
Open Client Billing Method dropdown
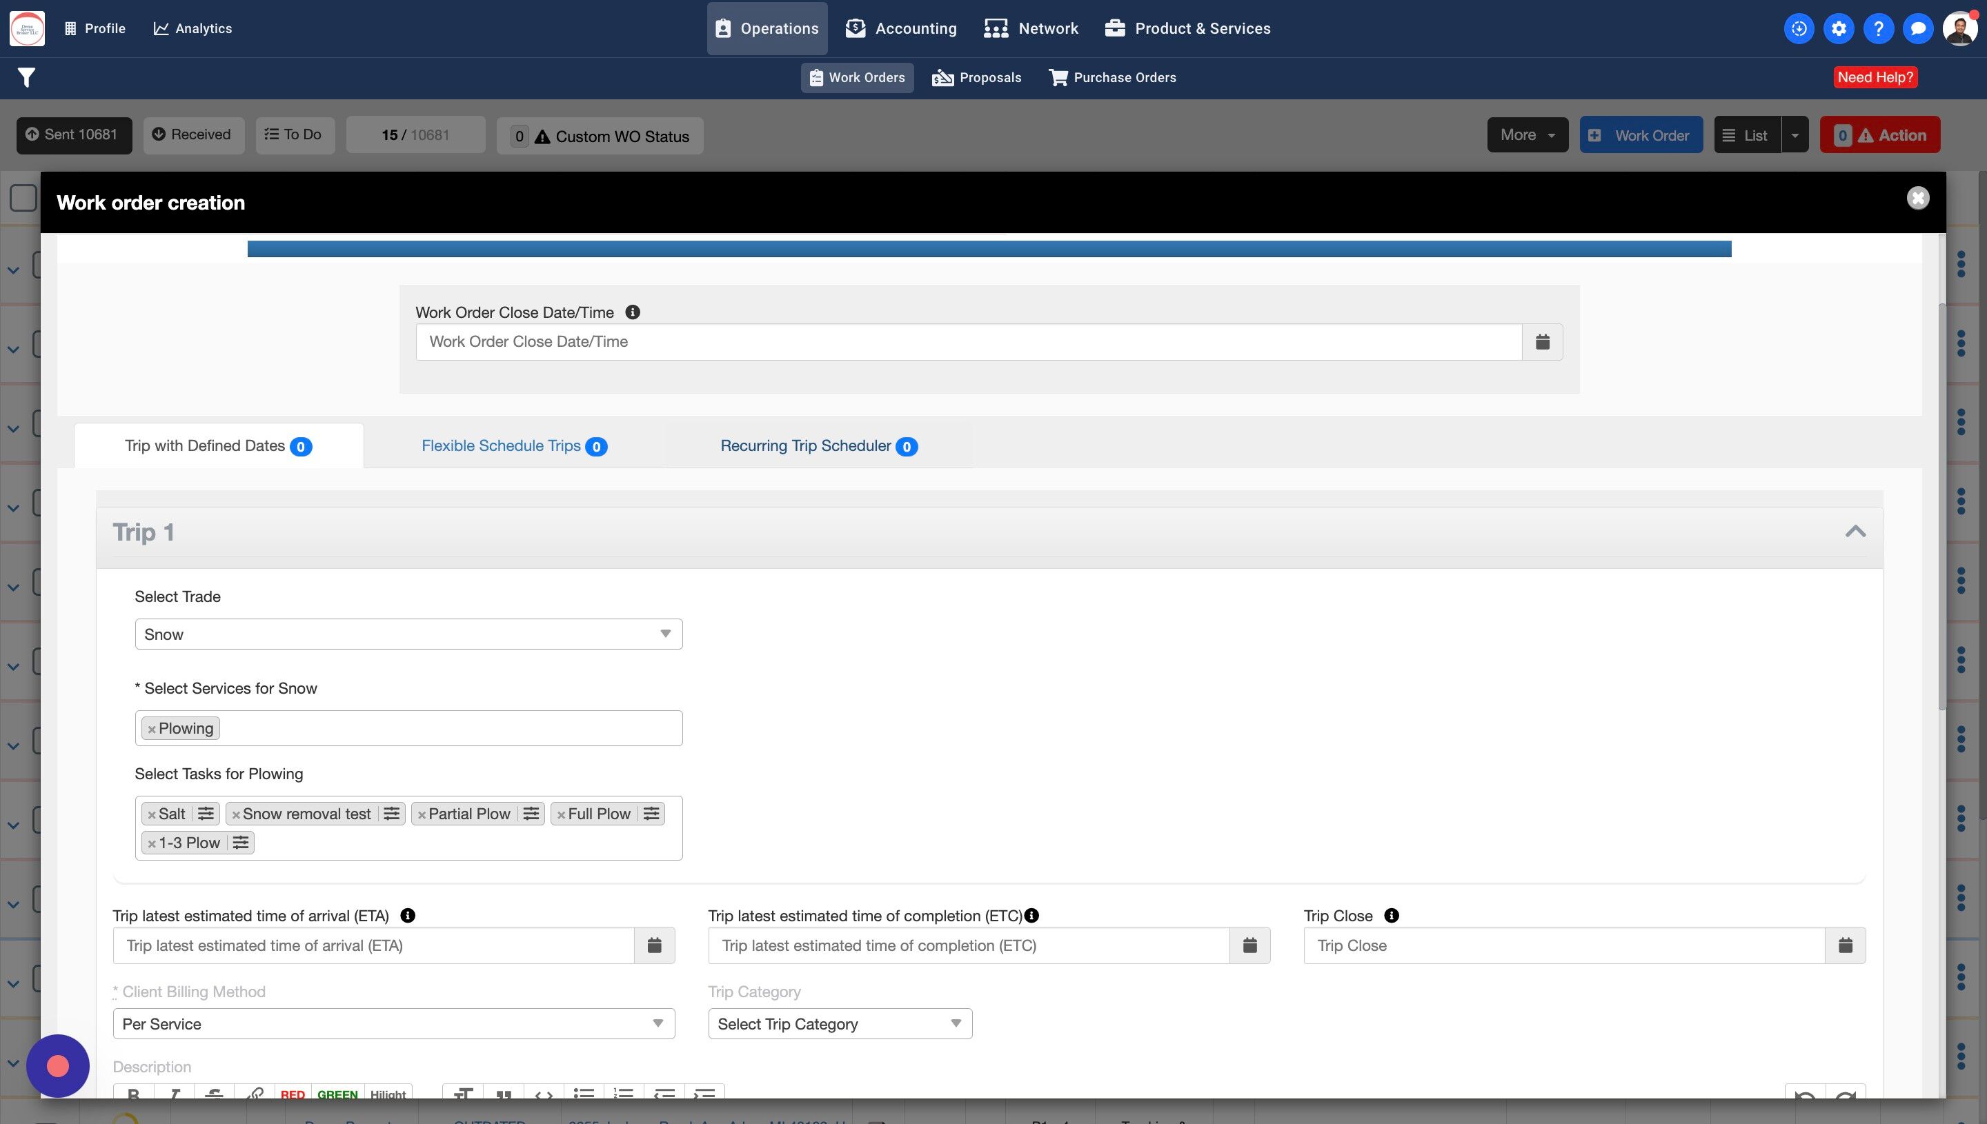393,1025
